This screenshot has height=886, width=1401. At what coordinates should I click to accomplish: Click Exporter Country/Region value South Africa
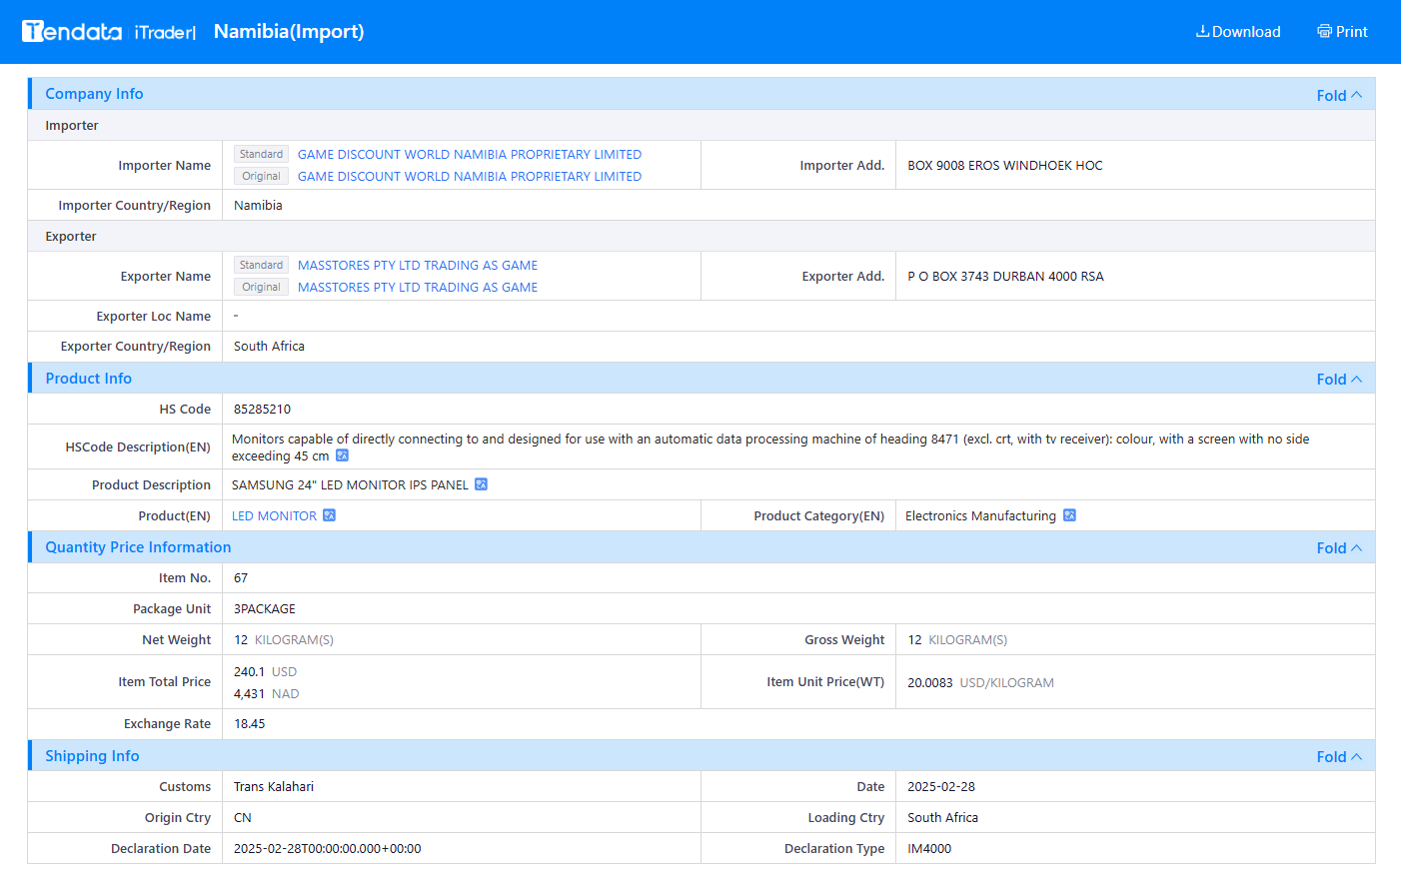tap(269, 346)
